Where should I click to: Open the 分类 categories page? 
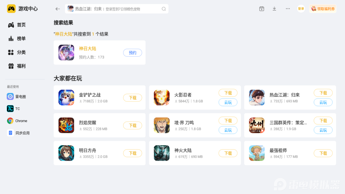coord(17,52)
